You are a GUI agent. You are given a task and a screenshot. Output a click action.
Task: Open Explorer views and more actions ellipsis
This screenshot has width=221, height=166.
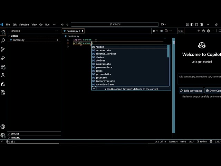tap(57, 31)
